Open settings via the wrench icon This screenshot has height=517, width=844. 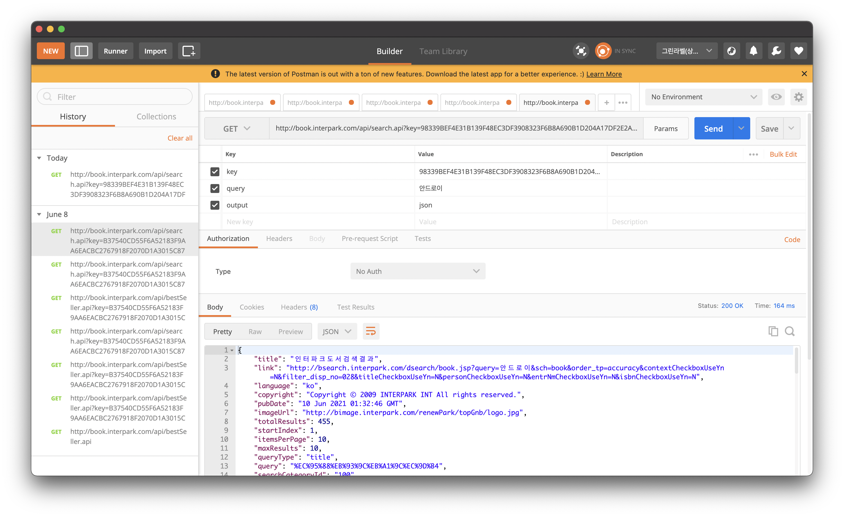[x=776, y=51]
